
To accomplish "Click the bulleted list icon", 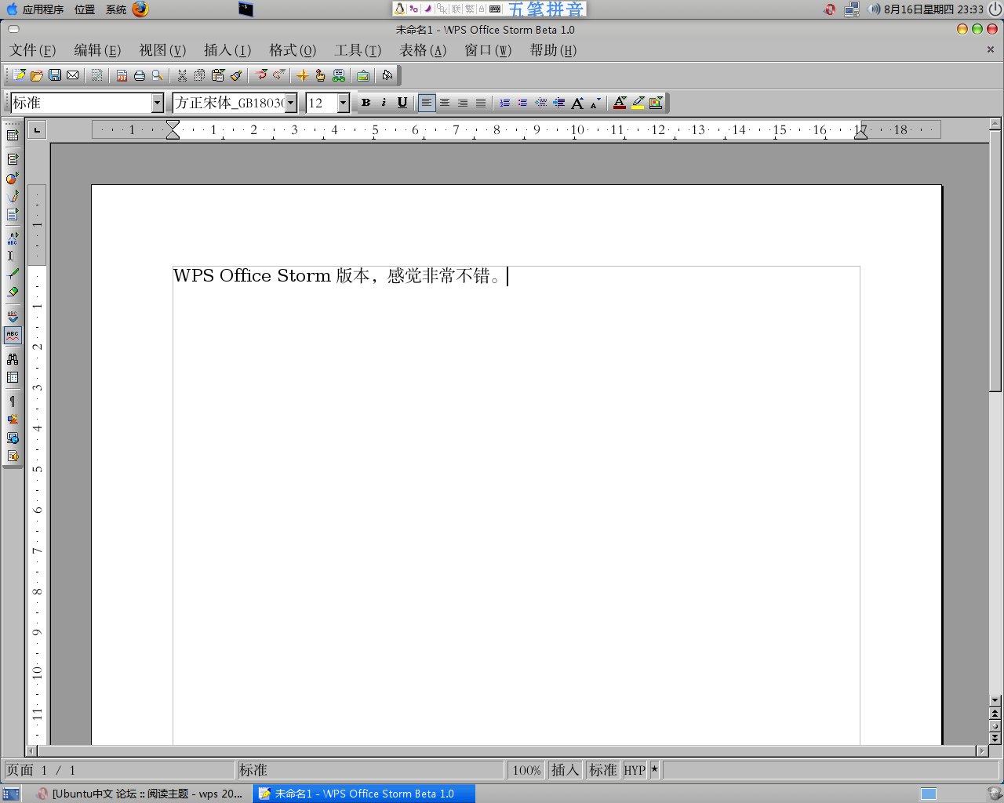I will click(522, 103).
